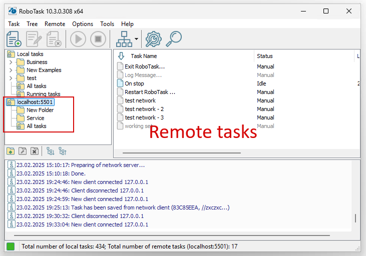Select the localhost:5501 remote node
366x256 pixels.
[35, 102]
